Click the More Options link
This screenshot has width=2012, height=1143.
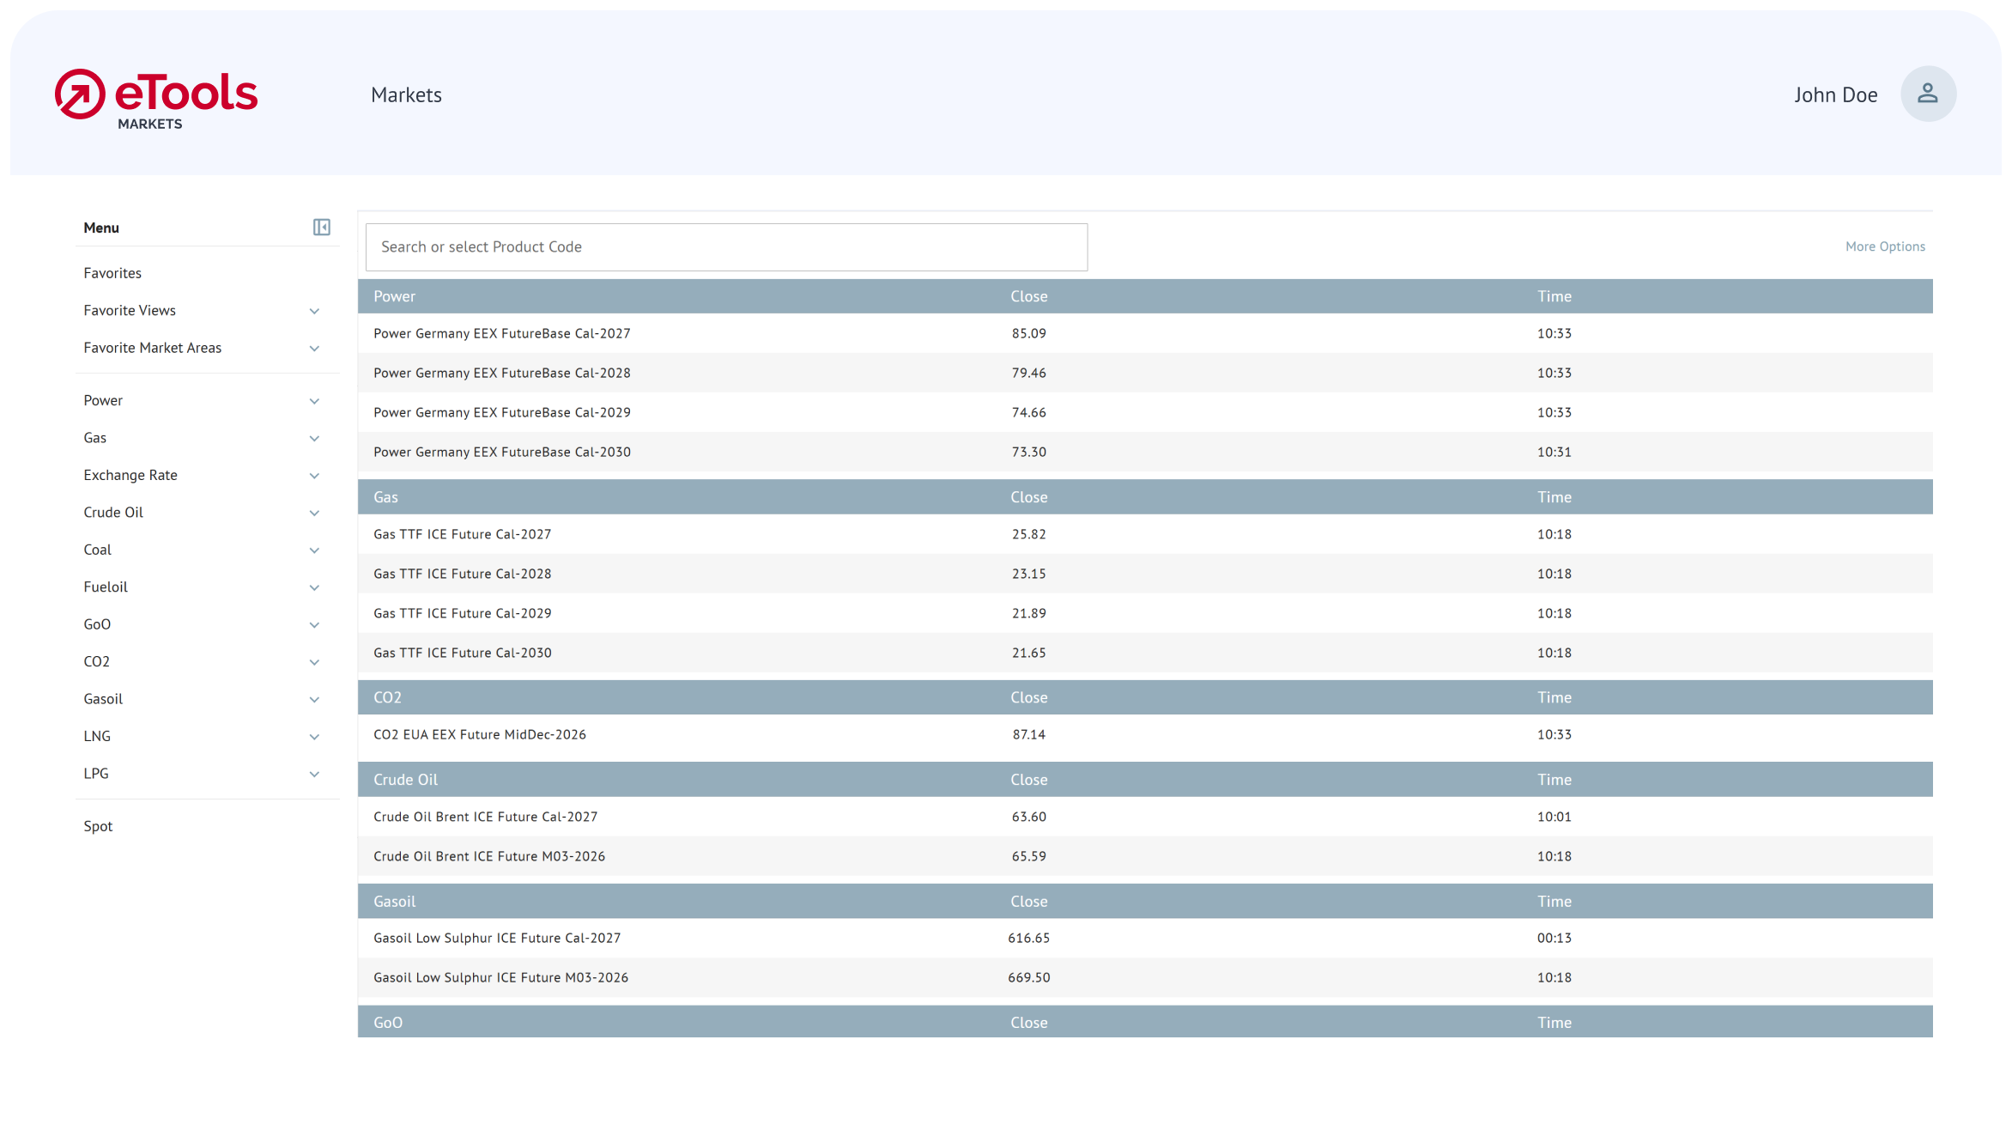(1885, 246)
